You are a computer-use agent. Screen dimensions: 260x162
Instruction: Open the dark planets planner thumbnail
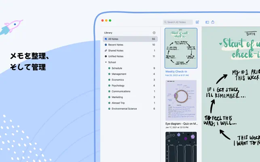pos(181,147)
